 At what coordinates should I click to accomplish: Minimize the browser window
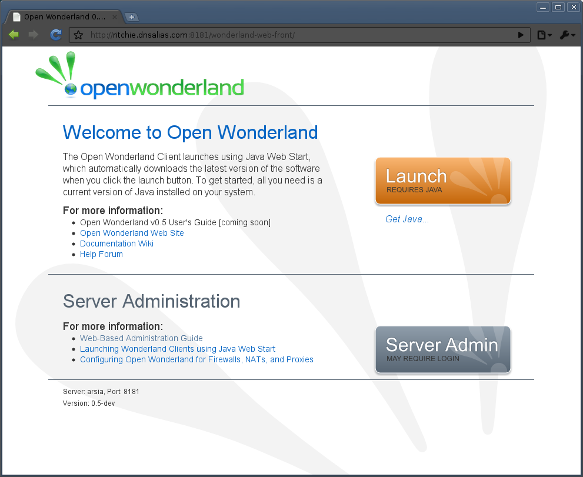(x=543, y=7)
